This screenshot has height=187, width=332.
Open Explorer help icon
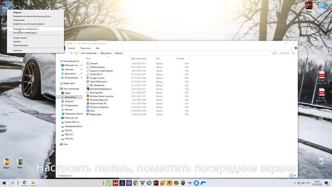click(x=296, y=48)
